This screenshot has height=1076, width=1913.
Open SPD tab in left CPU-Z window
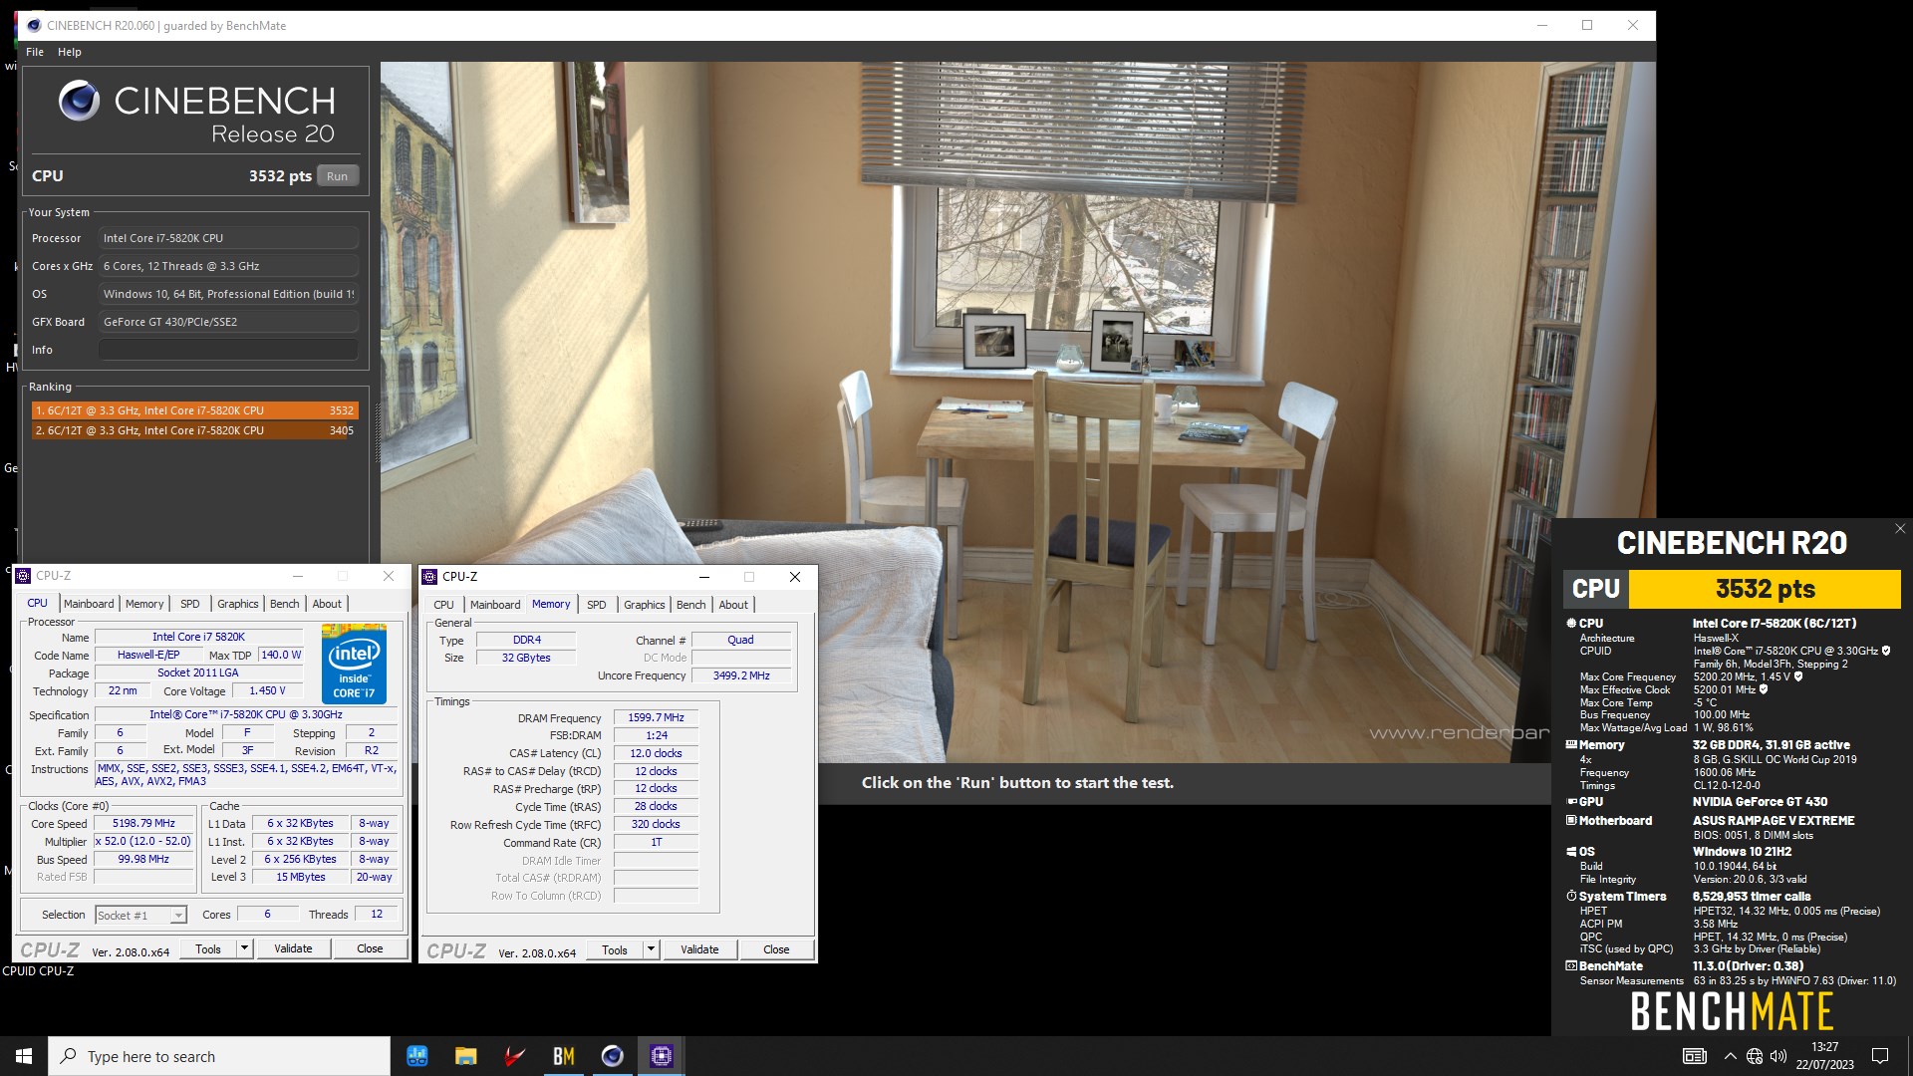click(x=190, y=604)
